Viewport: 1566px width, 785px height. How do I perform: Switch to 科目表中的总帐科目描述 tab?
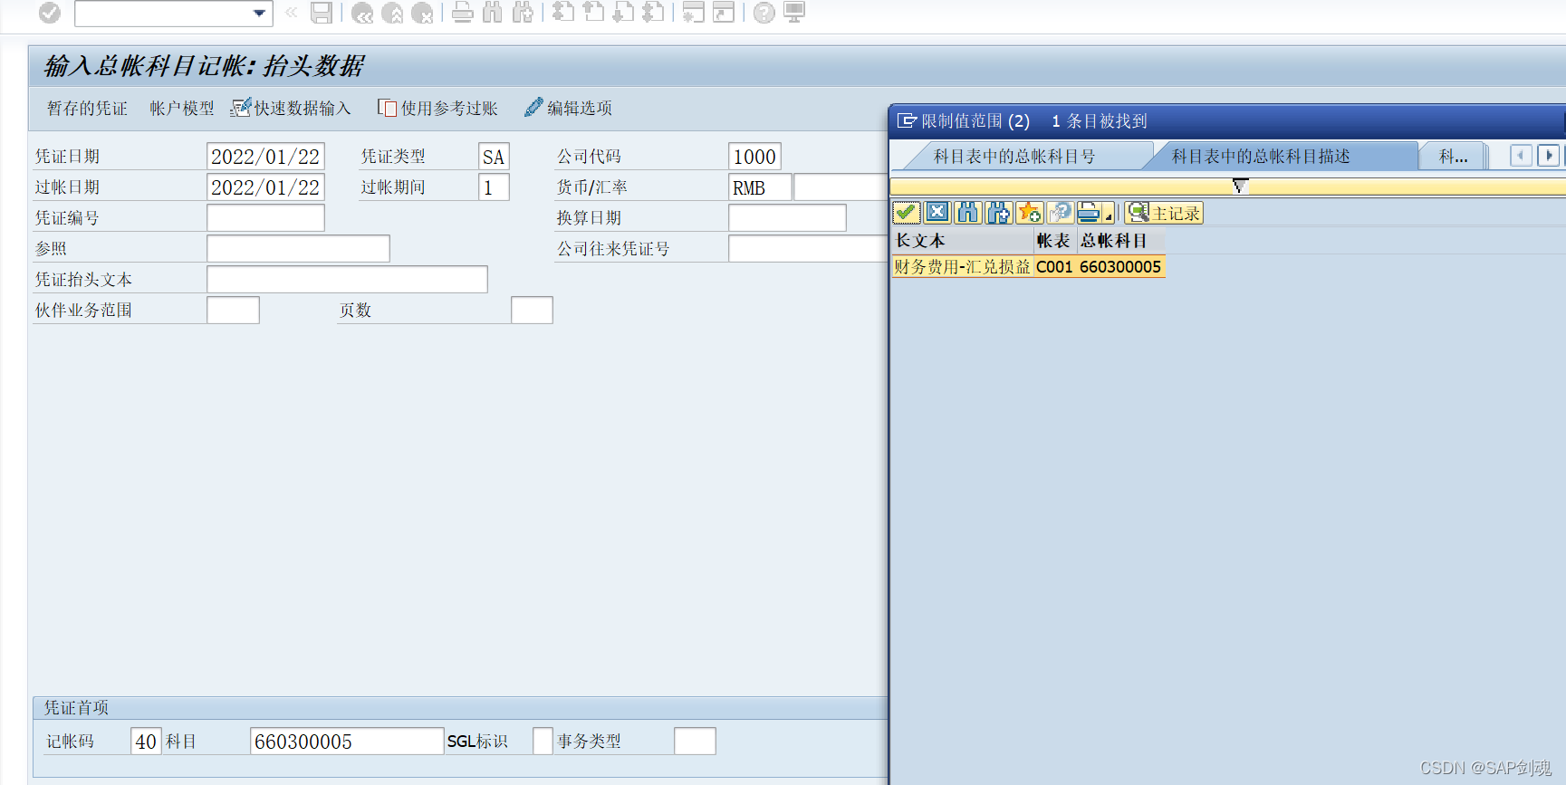1261,157
